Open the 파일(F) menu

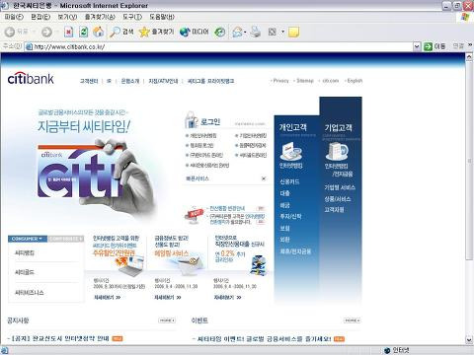click(x=14, y=17)
